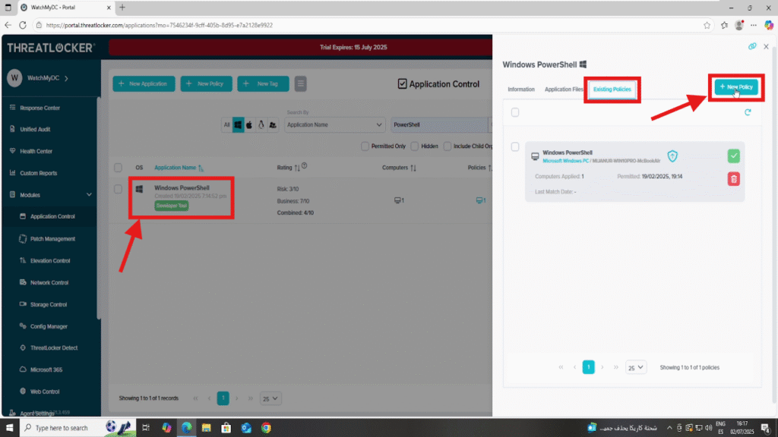Go to Health Center in the sidebar
Viewport: 778px width, 437px height.
(36, 151)
